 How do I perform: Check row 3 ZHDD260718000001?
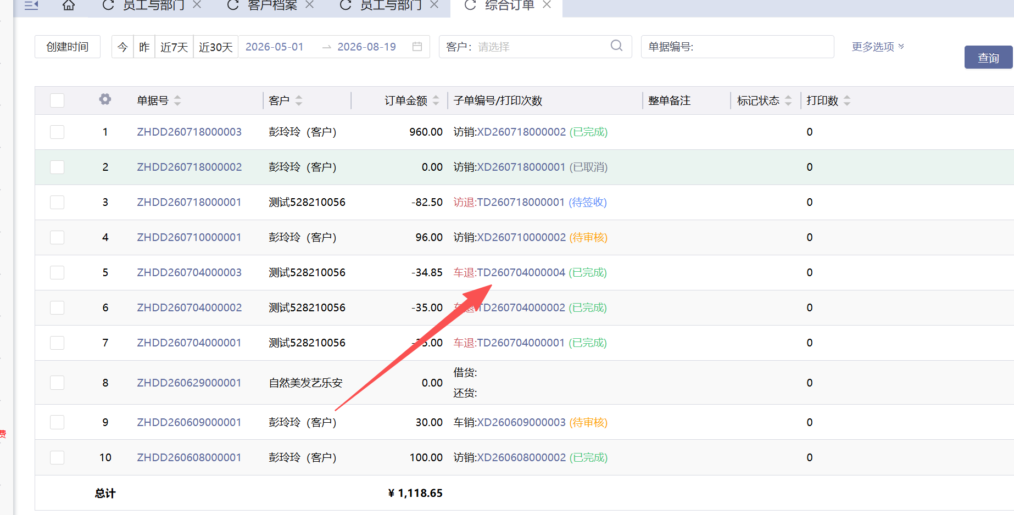tap(57, 202)
